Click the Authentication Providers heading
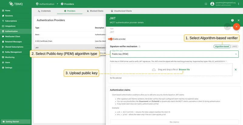Screen dimensions: 243x125 click(x=51, y=20)
